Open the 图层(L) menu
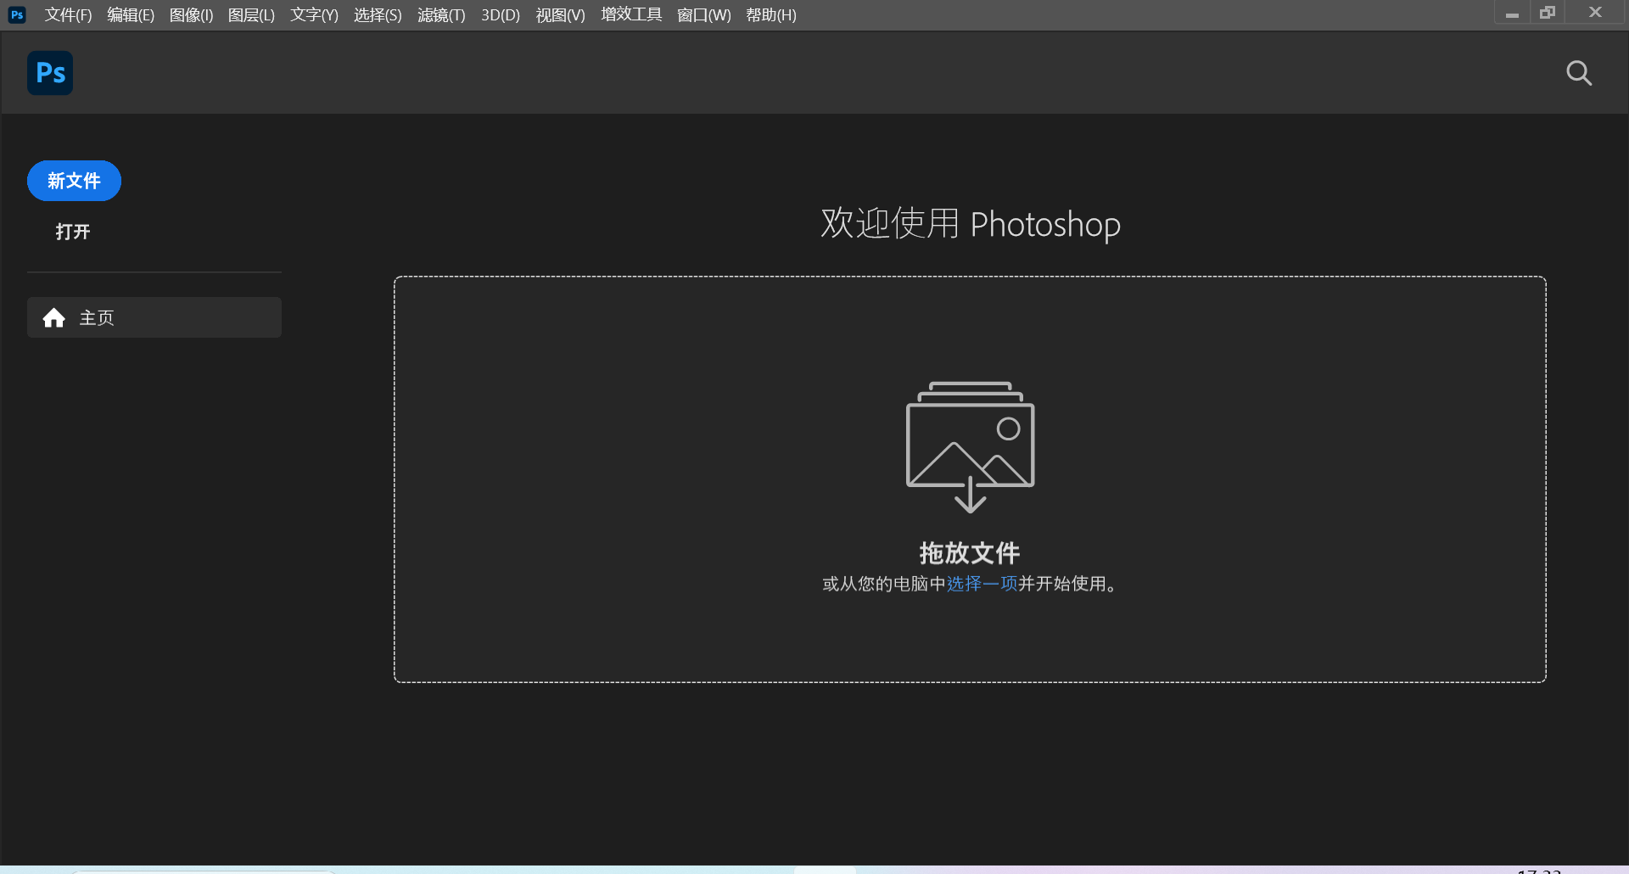The width and height of the screenshot is (1629, 874). tap(251, 14)
